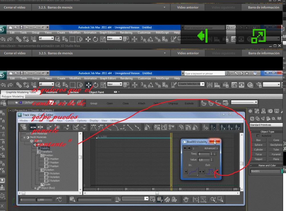Switch to the Motion command panel icon
The width and height of the screenshot is (286, 211).
[270, 111]
